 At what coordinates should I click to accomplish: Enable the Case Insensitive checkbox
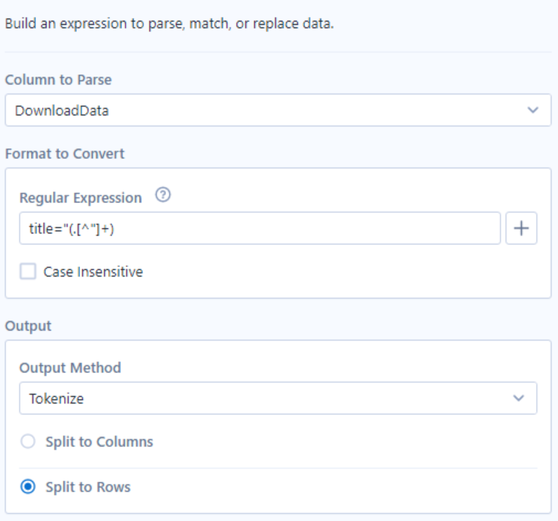point(28,272)
